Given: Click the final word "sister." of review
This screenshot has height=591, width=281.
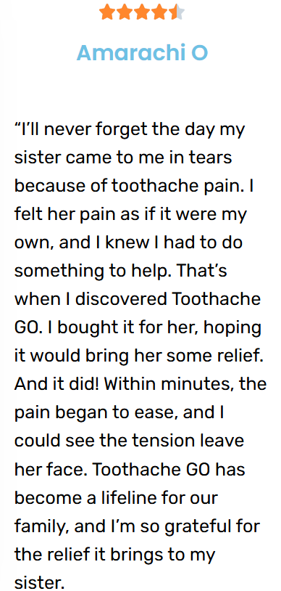Looking at the screenshot, I should coord(40,583).
